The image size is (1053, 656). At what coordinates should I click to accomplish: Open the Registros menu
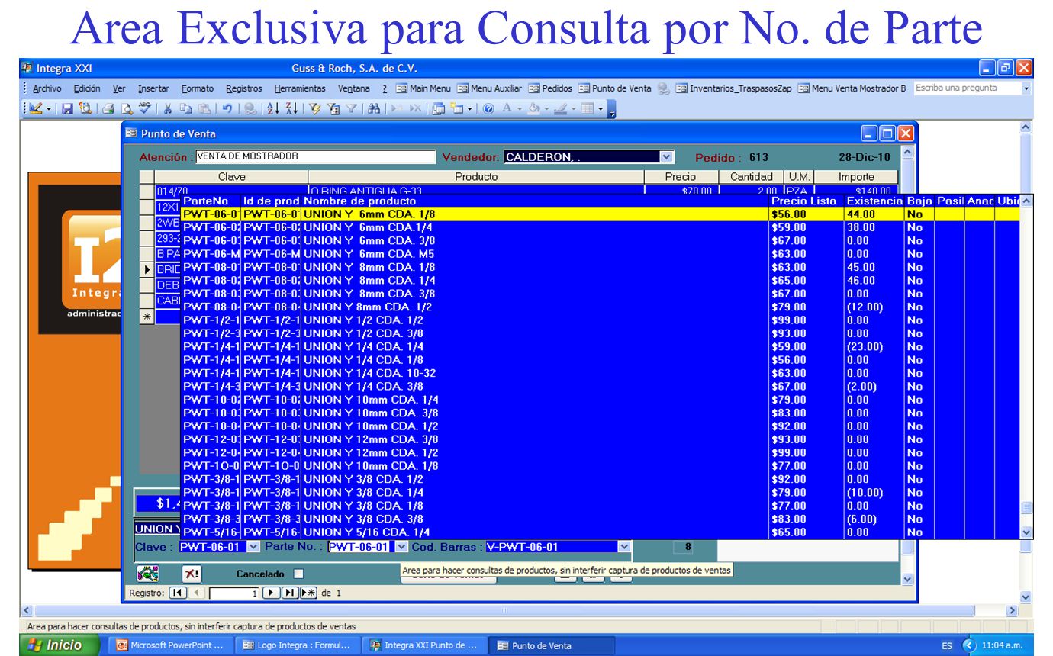point(243,88)
